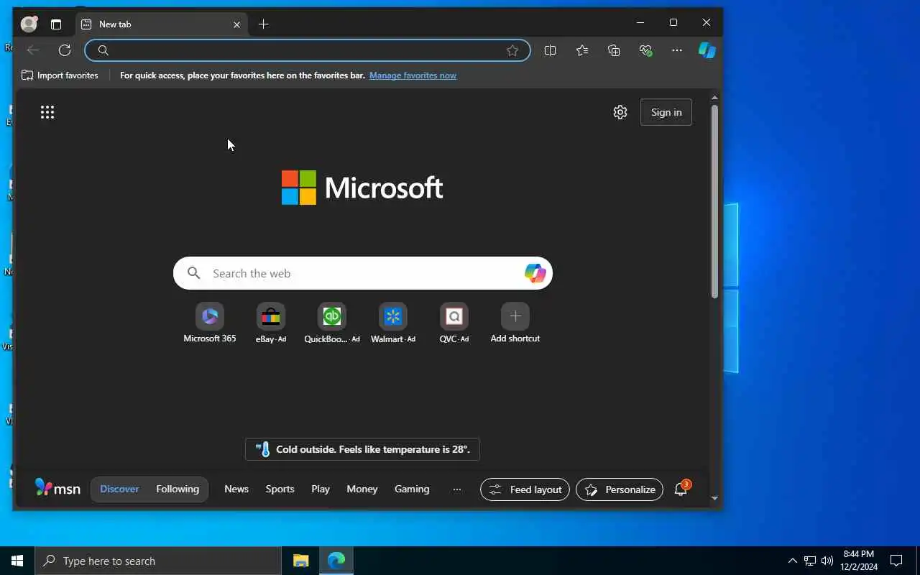Open Settings and more menu
Viewport: 920px width, 575px height.
(677, 50)
